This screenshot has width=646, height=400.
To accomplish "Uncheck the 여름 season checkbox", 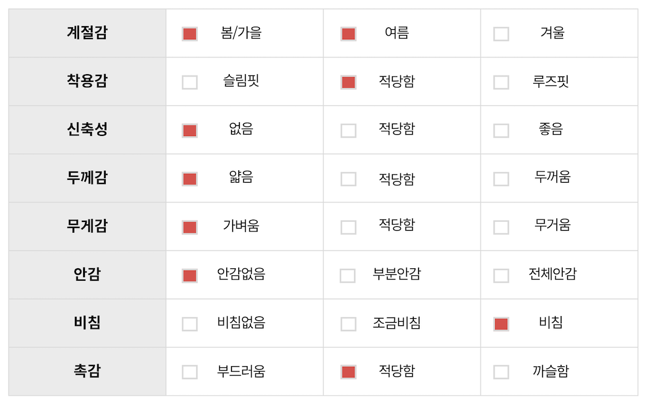I will pos(349,34).
